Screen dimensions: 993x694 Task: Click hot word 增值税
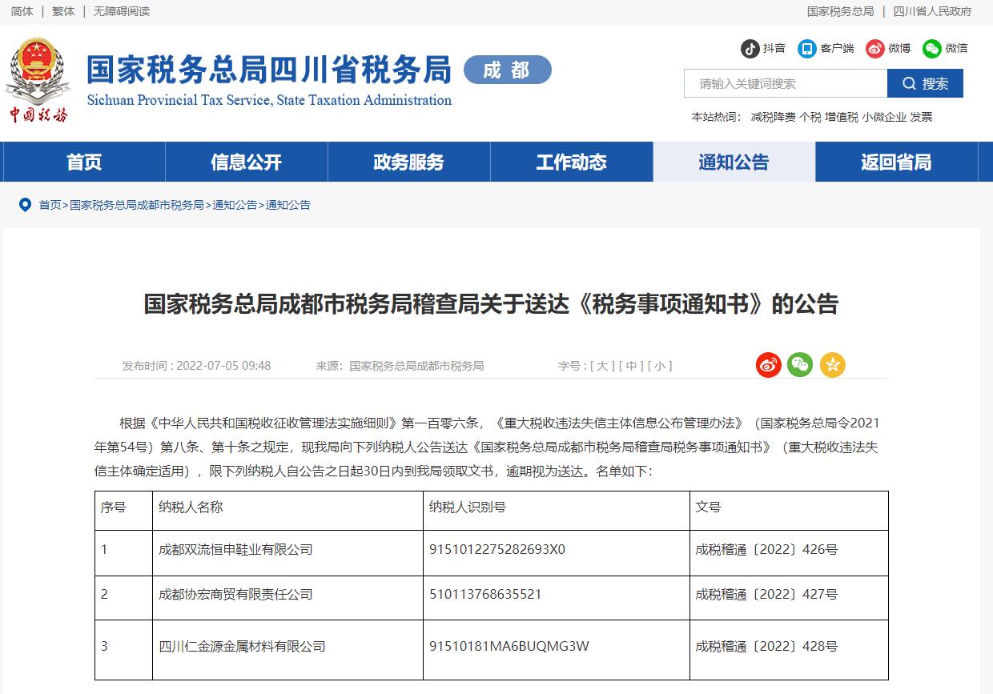(842, 117)
